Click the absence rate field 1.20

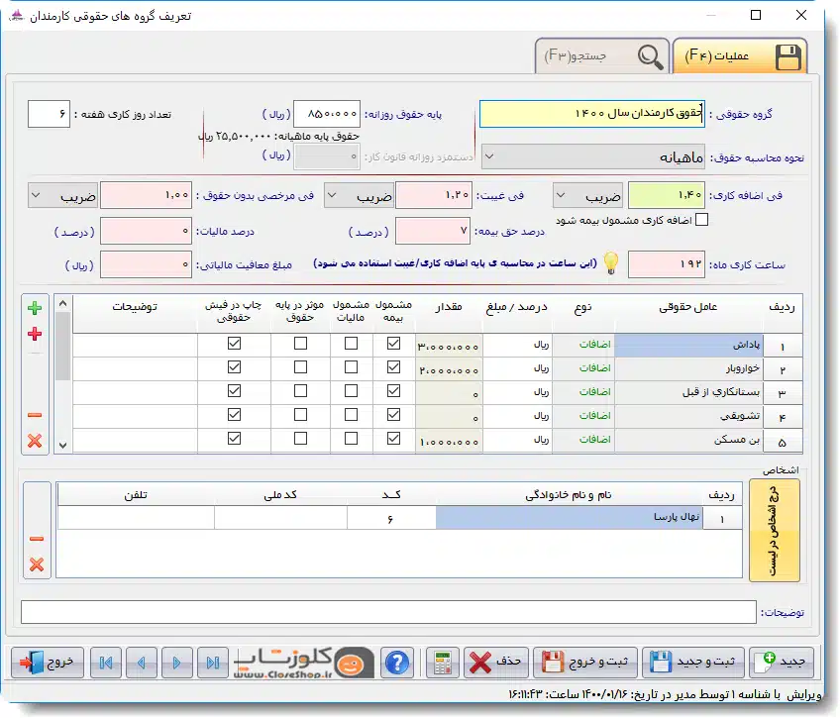434,195
